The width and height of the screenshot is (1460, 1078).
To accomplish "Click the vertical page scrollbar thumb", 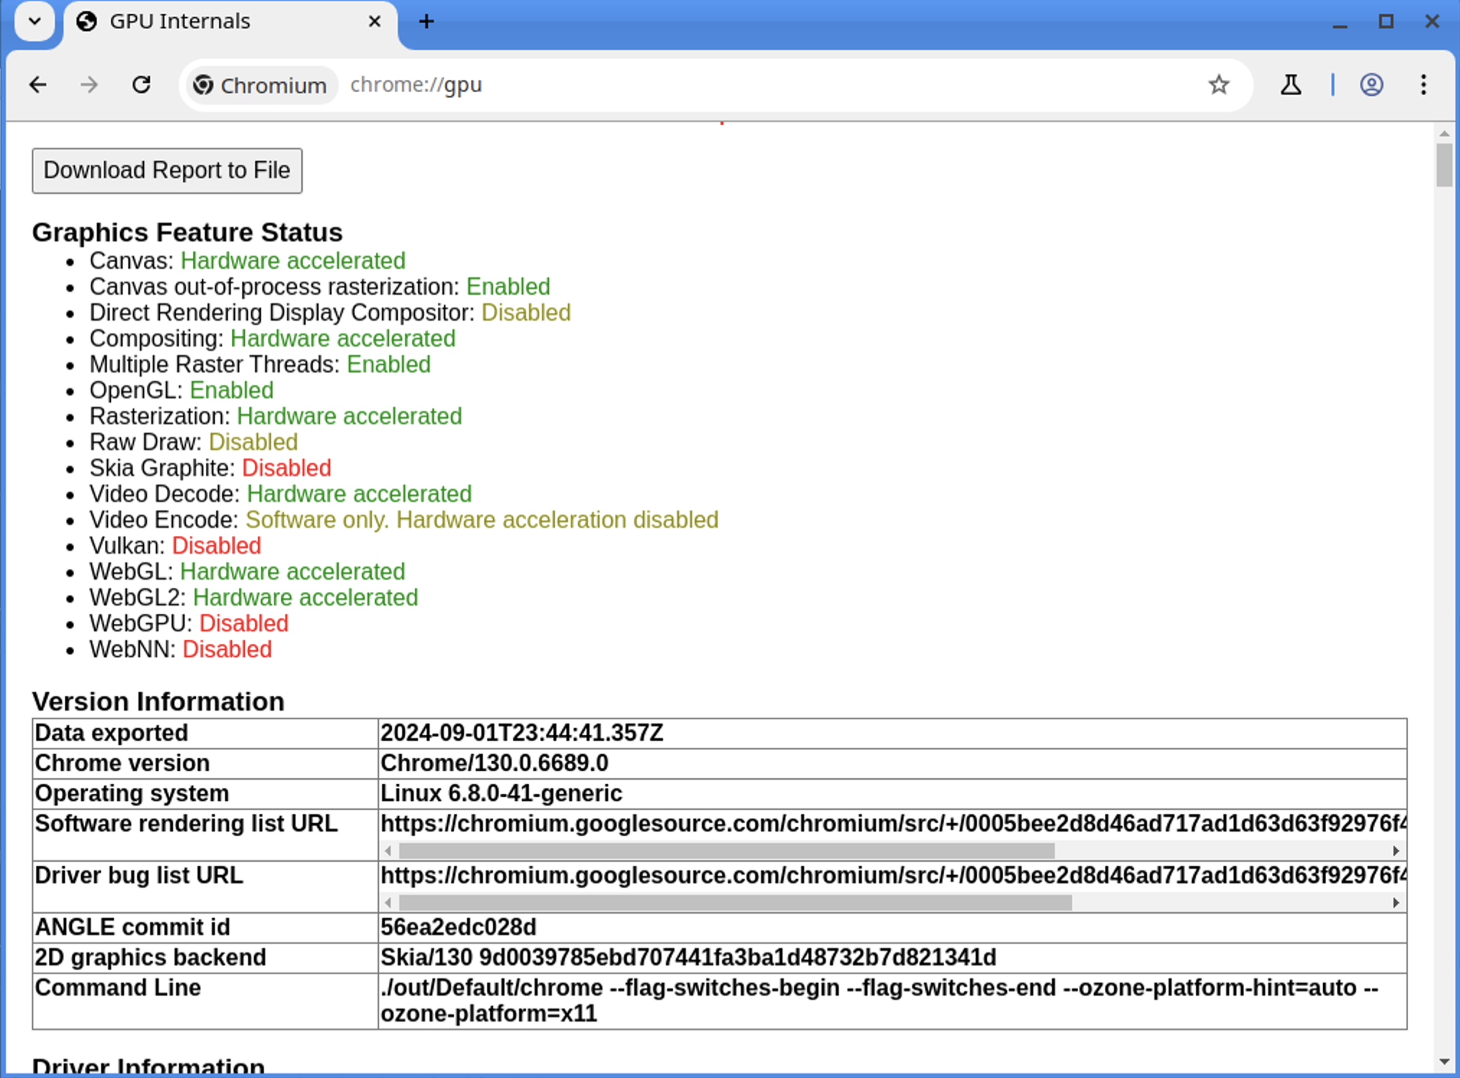I will (x=1443, y=164).
